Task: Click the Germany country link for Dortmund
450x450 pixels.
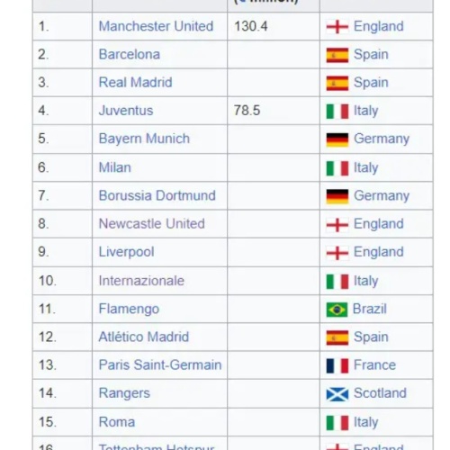Action: pyautogui.click(x=382, y=196)
